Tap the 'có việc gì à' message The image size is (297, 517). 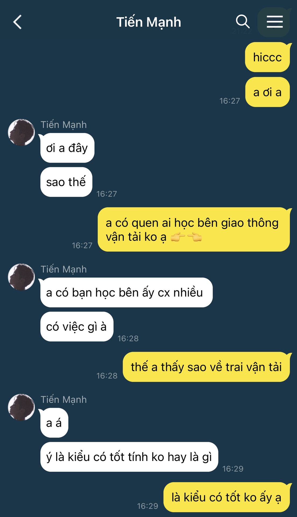77,327
